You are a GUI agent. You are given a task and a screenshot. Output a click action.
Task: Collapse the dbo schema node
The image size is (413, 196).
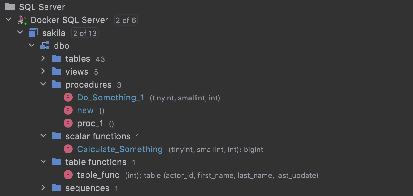pos(32,46)
